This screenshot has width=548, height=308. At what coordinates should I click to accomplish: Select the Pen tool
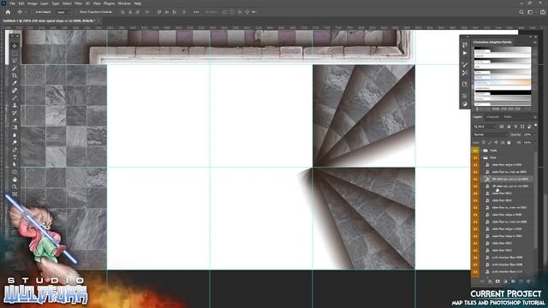(x=15, y=150)
